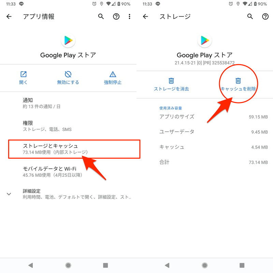Tap 開く to launch Play Store
This screenshot has width=273, height=273.
tap(23, 78)
